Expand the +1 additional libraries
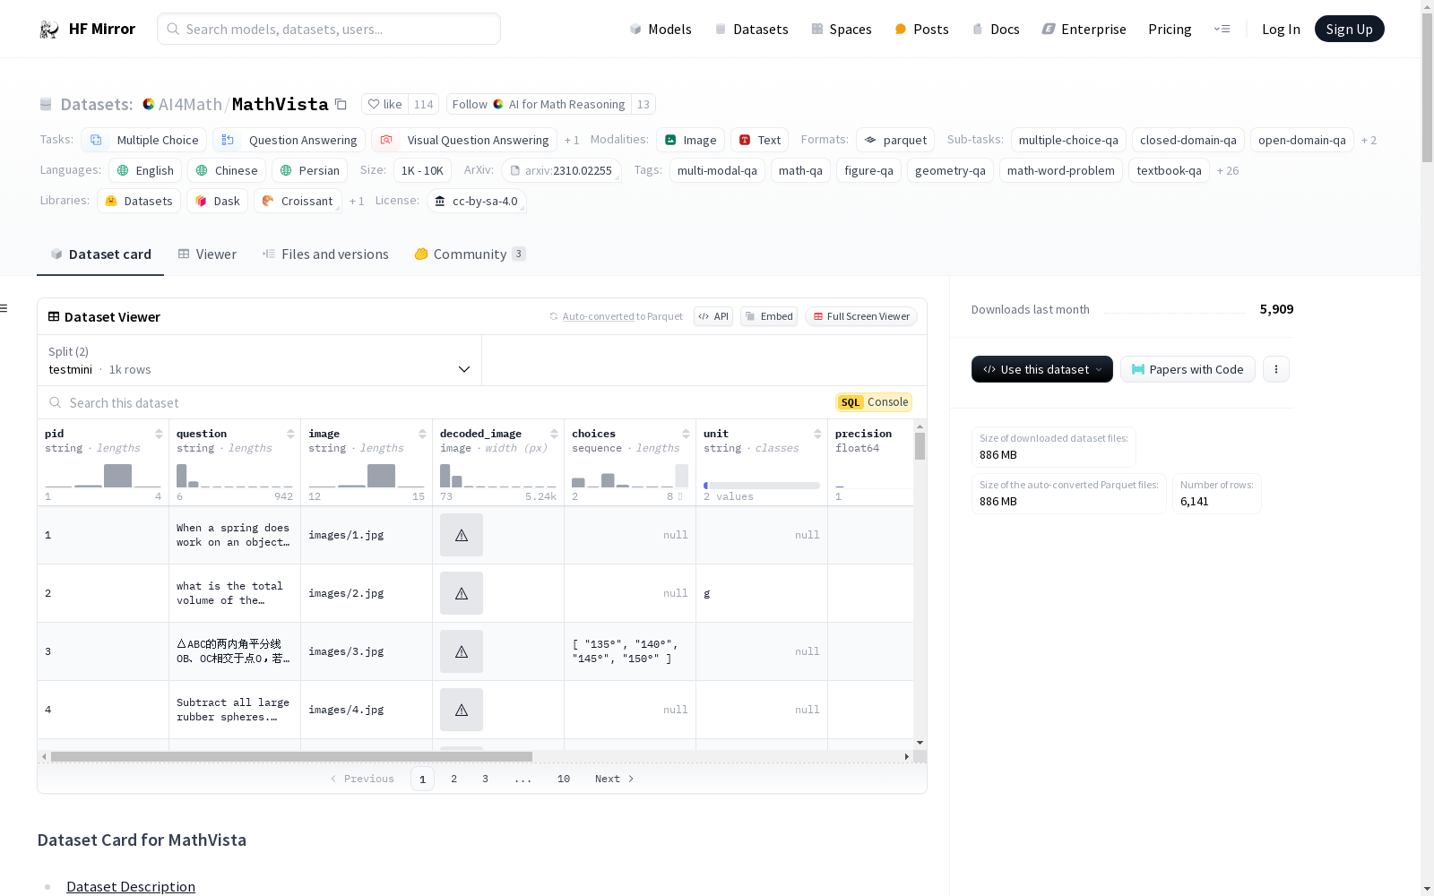1434x896 pixels. pyautogui.click(x=357, y=201)
